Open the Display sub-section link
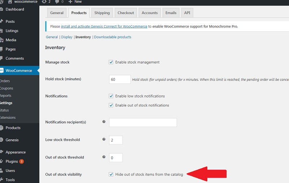This screenshot has height=183, width=289. pos(67,37)
